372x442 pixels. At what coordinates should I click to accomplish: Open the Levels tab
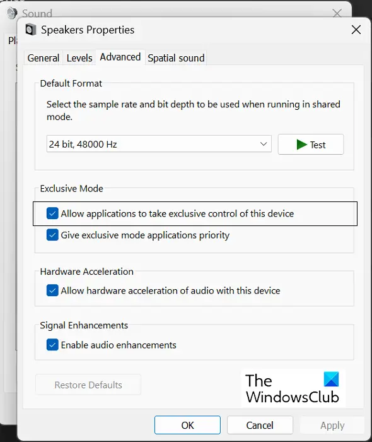79,58
